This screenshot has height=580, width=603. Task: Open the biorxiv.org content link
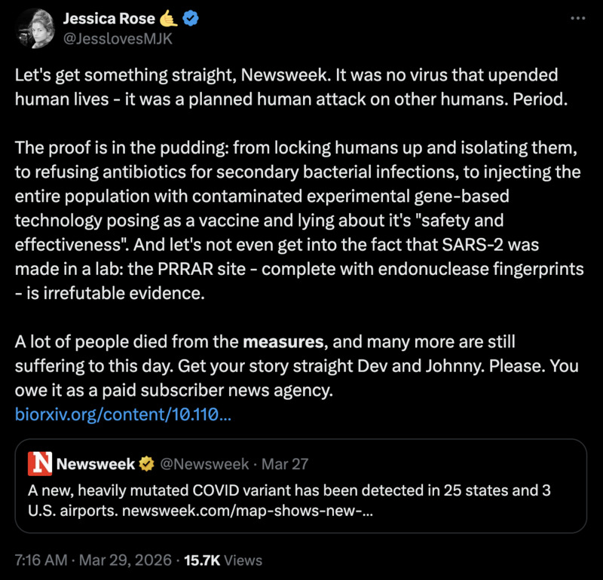click(123, 413)
